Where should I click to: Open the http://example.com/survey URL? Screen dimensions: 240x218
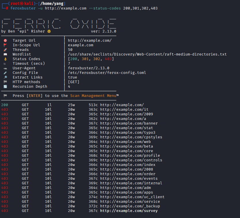point(129,211)
